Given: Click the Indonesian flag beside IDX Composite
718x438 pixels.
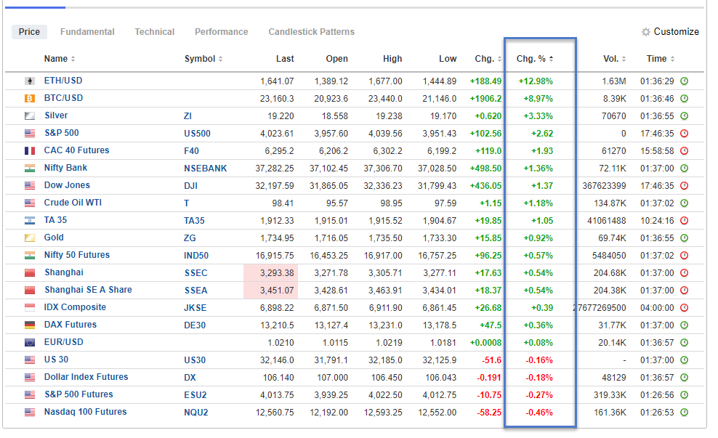Looking at the screenshot, I should (x=30, y=307).
